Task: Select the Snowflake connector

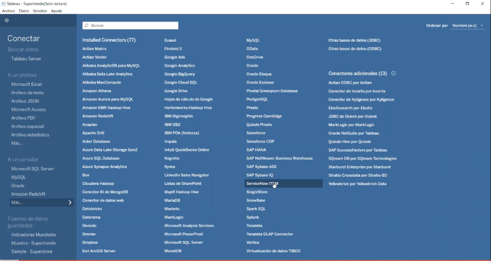Action: coord(256,201)
